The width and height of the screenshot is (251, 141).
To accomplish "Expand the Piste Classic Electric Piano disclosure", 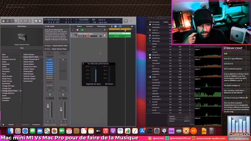I will pyautogui.click(x=45, y=49).
